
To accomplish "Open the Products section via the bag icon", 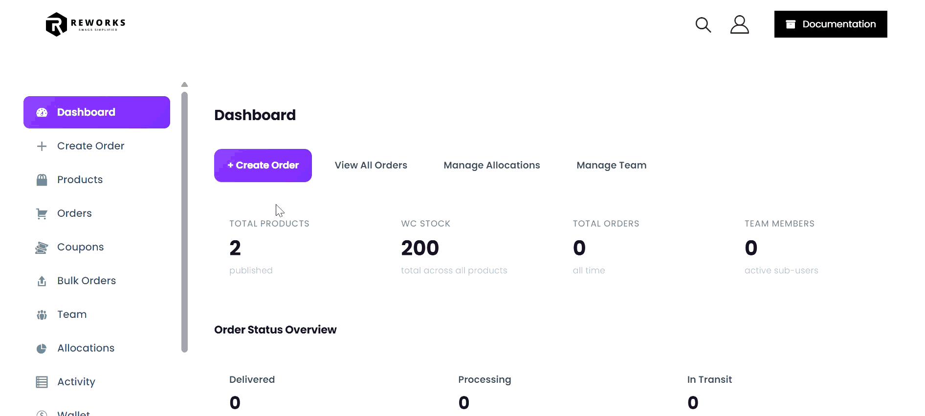I will [42, 179].
